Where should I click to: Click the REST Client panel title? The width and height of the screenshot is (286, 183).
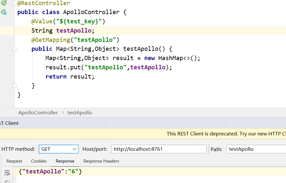tap(9, 123)
